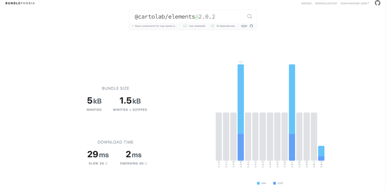Select the 1.3.8 version bar
The height and width of the screenshot is (190, 386).
(300, 136)
